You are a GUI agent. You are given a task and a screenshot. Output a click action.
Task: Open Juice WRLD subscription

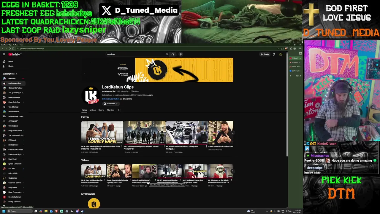click(13, 173)
